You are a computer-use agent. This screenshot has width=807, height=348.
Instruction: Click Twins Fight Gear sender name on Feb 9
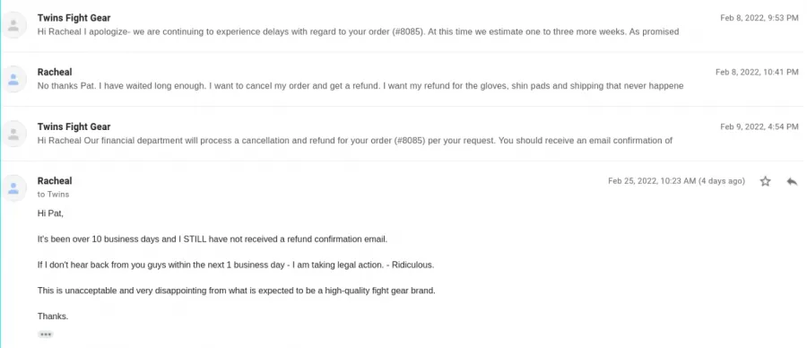[74, 126]
